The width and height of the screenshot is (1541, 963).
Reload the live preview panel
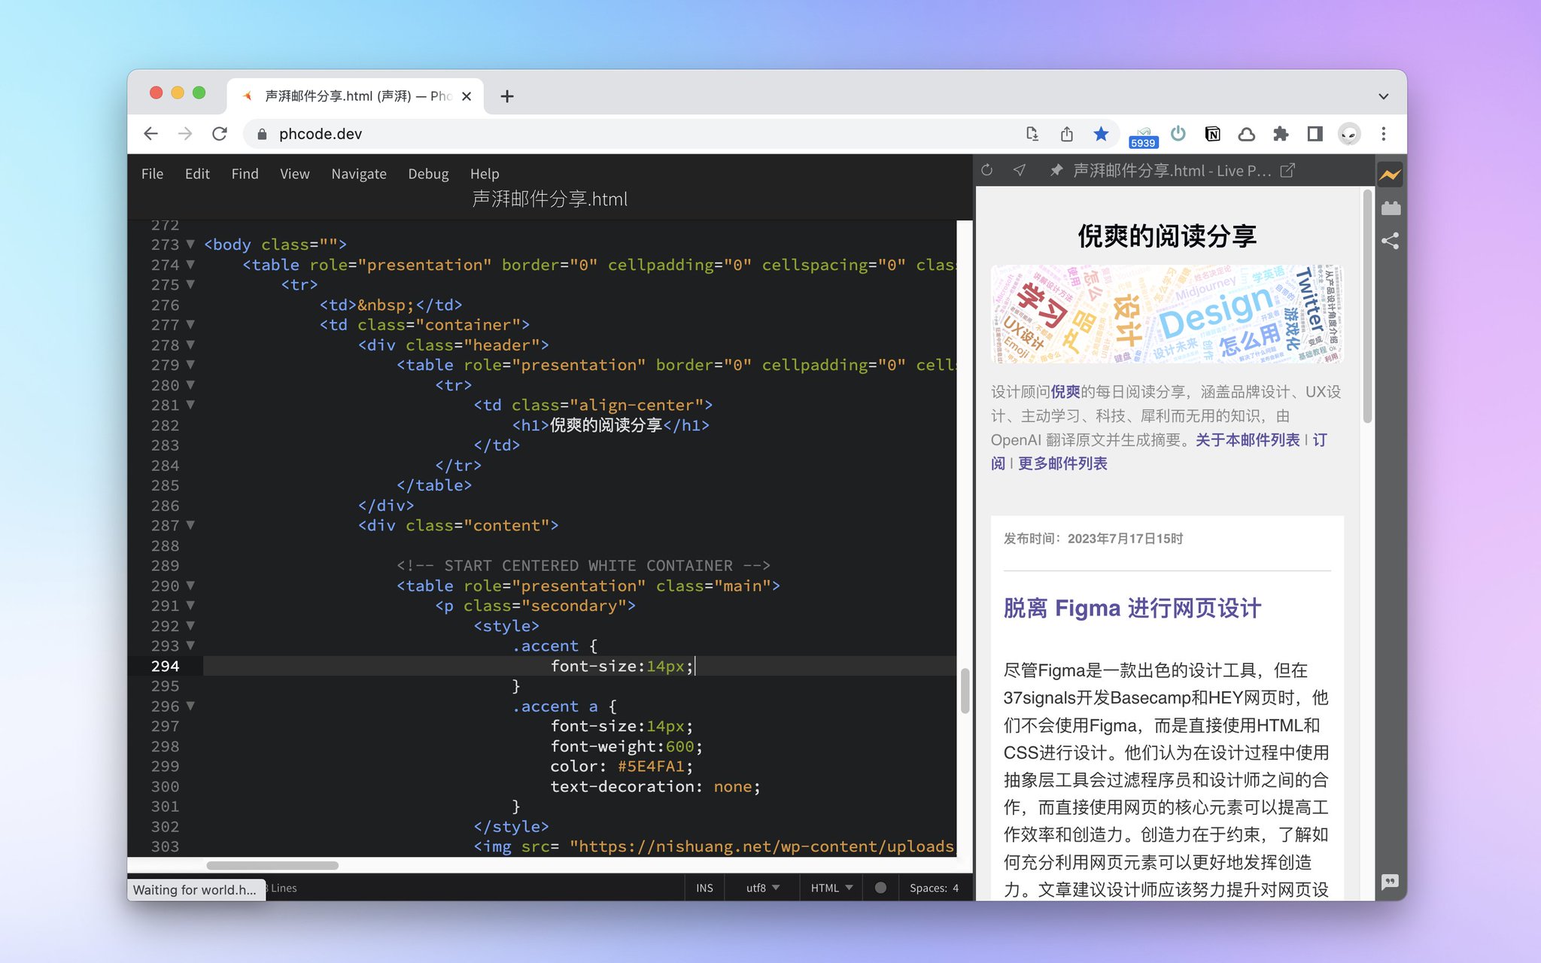click(986, 170)
